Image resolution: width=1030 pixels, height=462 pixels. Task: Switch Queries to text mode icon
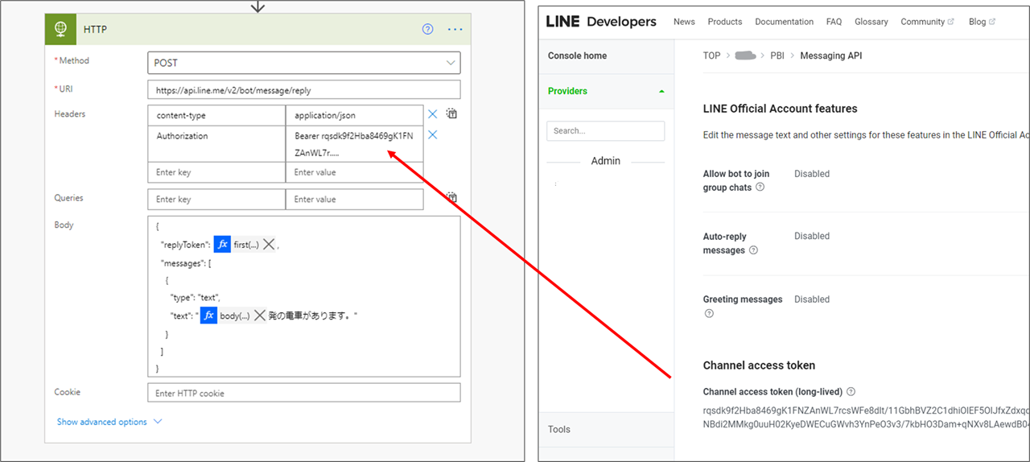pos(452,197)
